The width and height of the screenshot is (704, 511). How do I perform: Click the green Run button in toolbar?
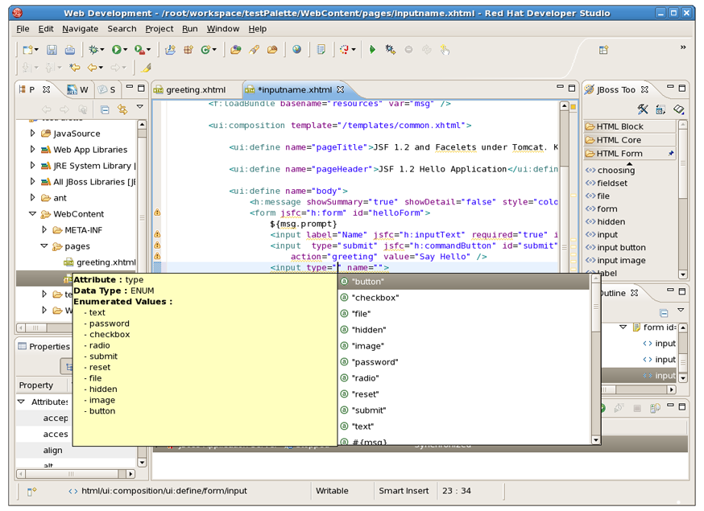[117, 50]
